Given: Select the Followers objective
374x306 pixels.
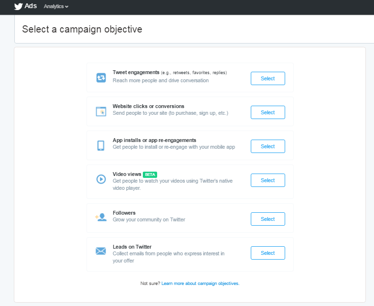Looking at the screenshot, I should click(x=268, y=219).
